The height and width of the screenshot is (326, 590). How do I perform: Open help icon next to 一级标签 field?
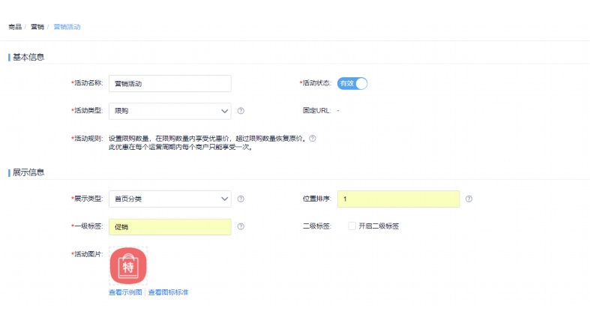coord(241,226)
